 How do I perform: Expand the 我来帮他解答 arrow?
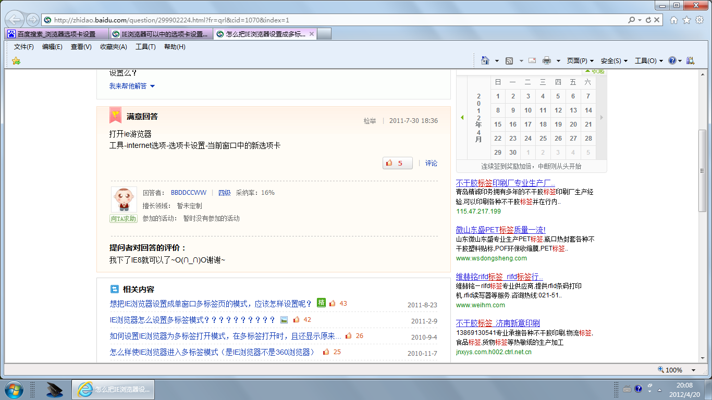152,86
